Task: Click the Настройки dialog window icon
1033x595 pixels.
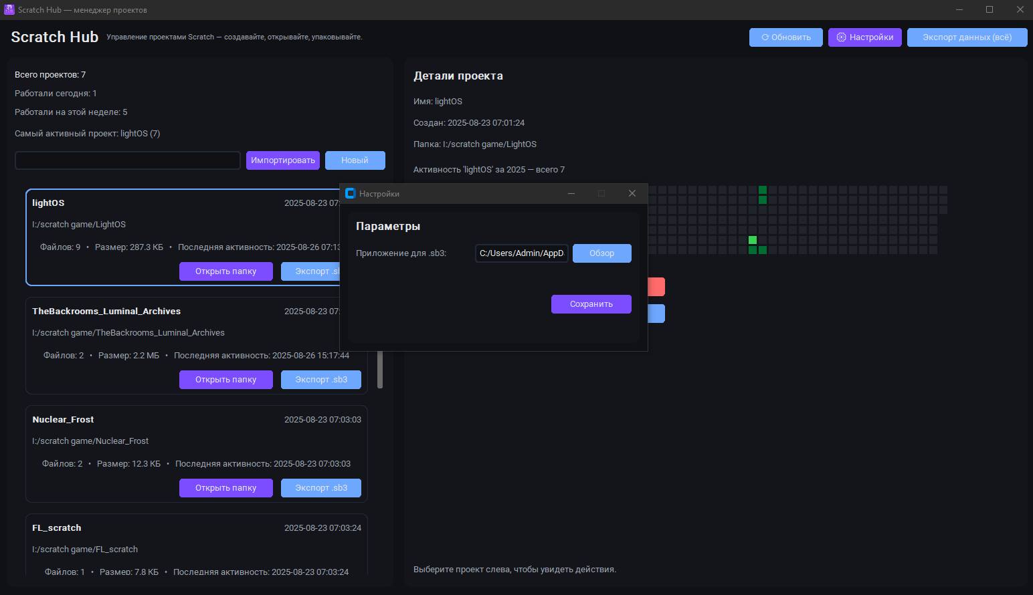Action: point(350,193)
